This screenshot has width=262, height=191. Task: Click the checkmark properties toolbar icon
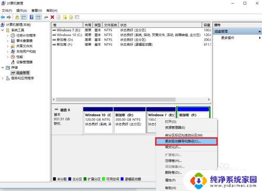click(59, 17)
